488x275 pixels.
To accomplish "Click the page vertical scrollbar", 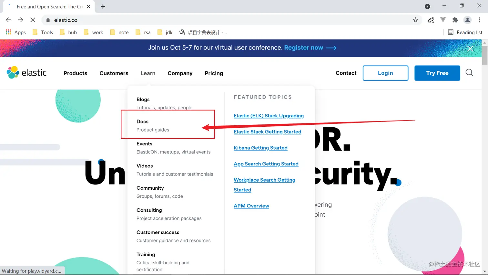I will click(x=485, y=55).
